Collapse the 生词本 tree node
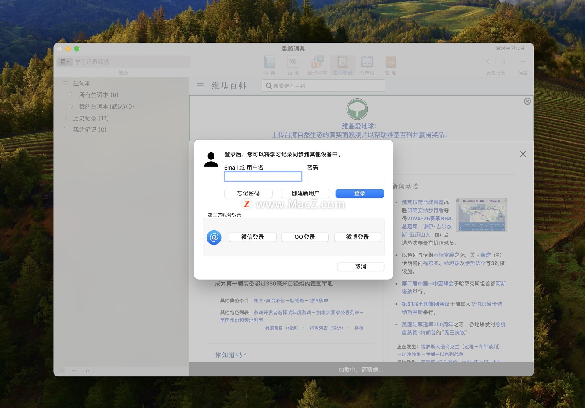Image resolution: width=585 pixels, height=408 pixels. tap(65, 83)
